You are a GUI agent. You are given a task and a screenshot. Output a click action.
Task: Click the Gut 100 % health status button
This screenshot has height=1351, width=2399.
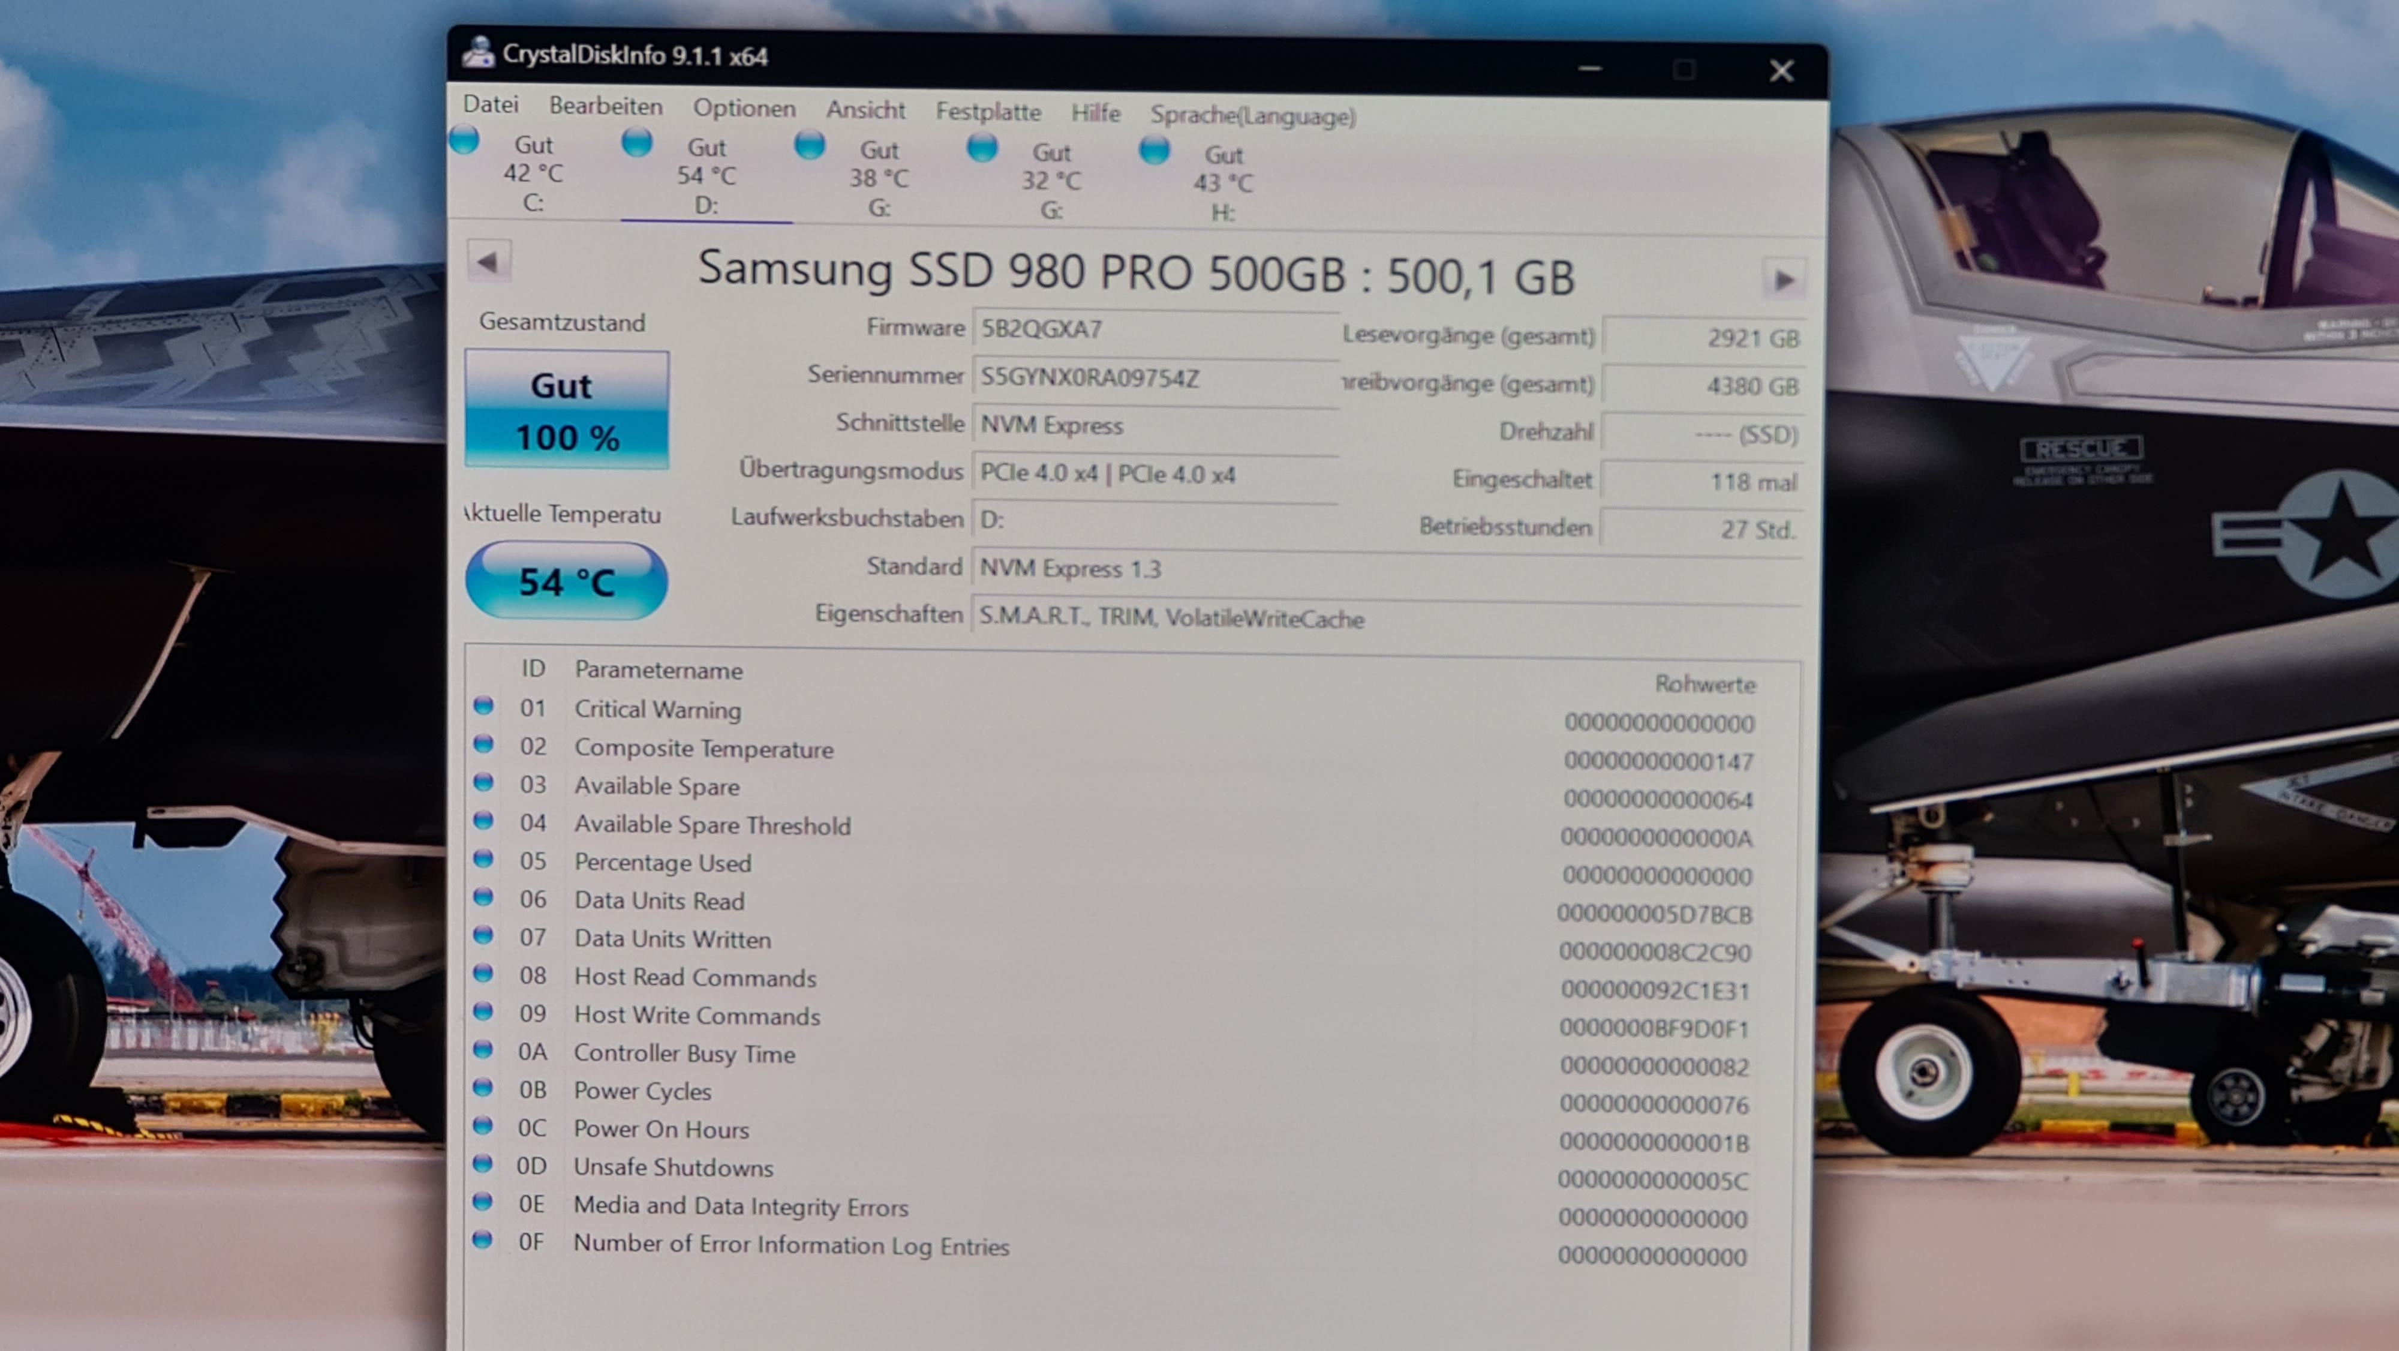coord(566,410)
